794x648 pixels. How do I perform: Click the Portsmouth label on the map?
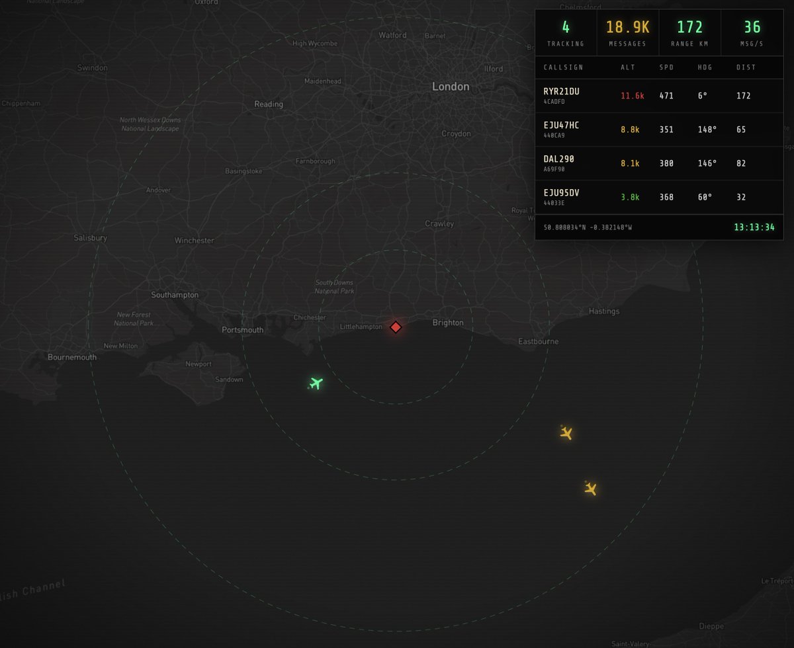242,330
